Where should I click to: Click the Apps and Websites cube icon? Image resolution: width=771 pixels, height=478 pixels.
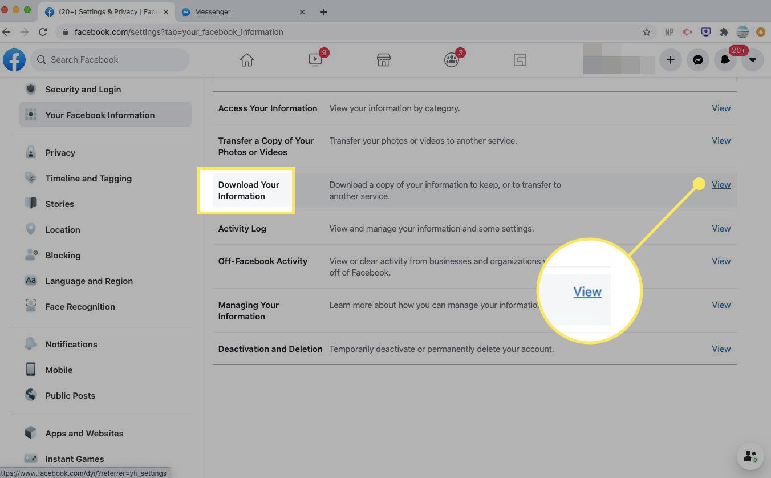[31, 433]
